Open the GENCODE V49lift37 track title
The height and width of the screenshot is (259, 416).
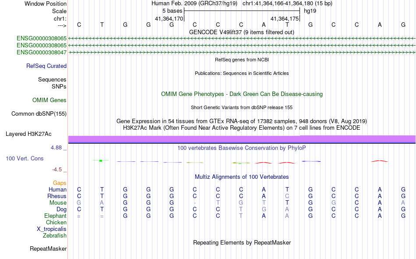(x=242, y=32)
